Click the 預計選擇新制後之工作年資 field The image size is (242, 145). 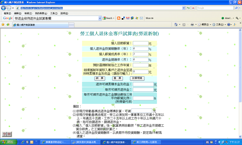140,65
